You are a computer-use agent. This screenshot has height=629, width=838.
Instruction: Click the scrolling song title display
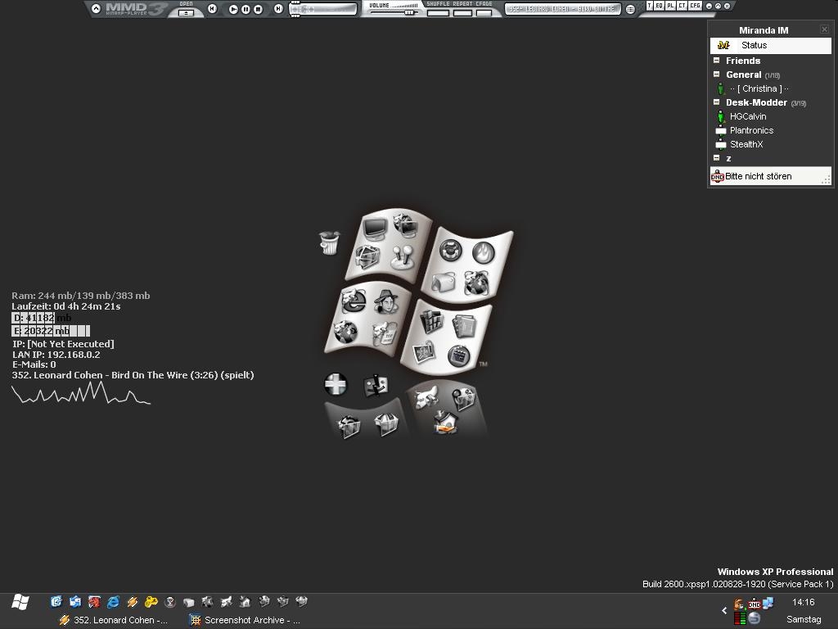(x=563, y=9)
